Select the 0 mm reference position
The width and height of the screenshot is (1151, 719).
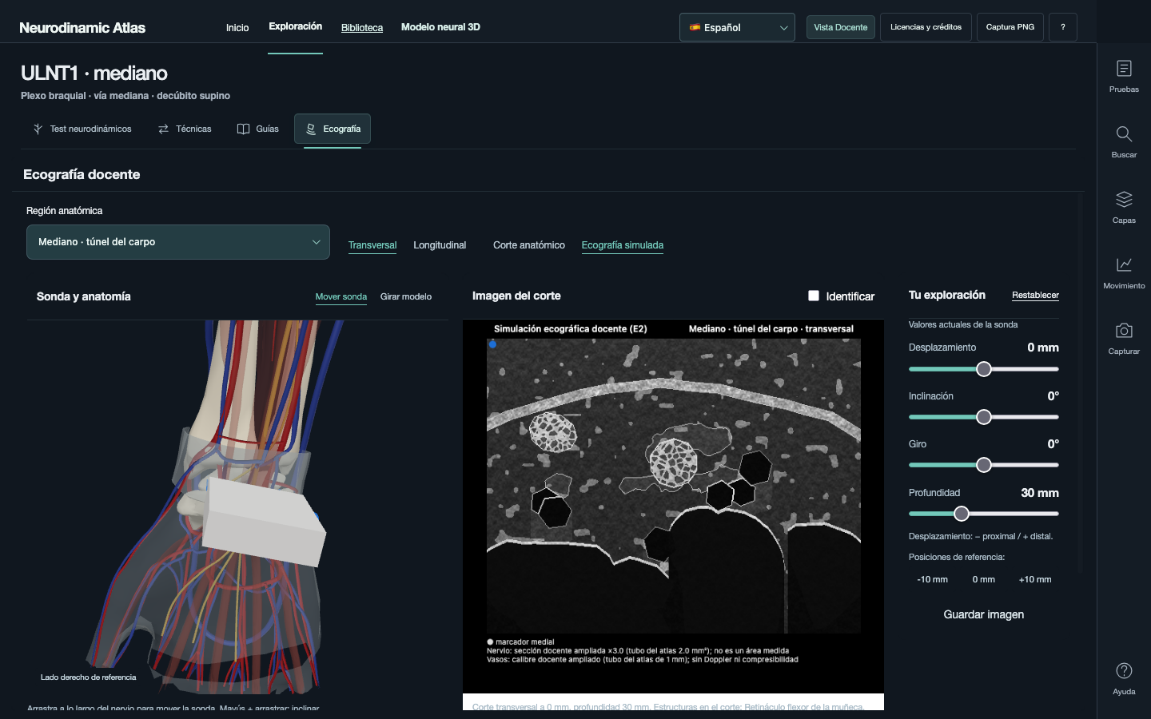pyautogui.click(x=984, y=580)
